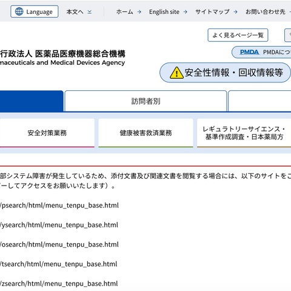This screenshot has width=291, height=291.
Task: Click the globe icon in Language button
Action: coord(19,12)
